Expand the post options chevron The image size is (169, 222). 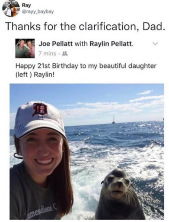click(156, 43)
